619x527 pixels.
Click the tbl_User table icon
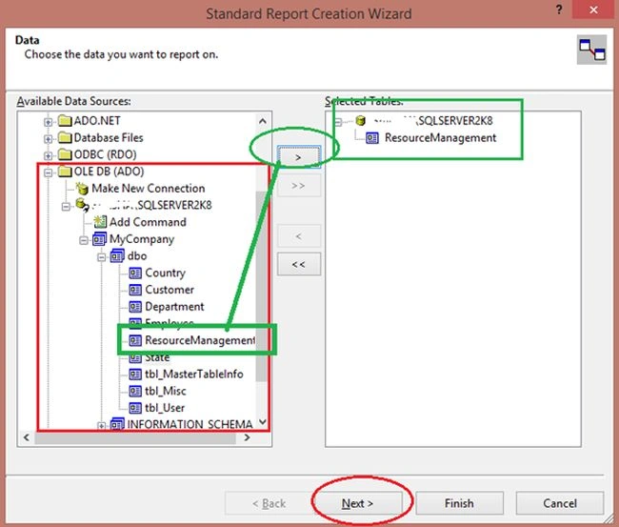click(135, 408)
